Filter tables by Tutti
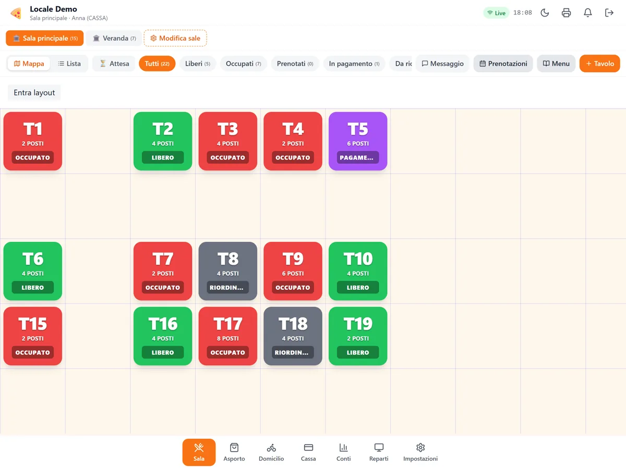 [x=157, y=64]
